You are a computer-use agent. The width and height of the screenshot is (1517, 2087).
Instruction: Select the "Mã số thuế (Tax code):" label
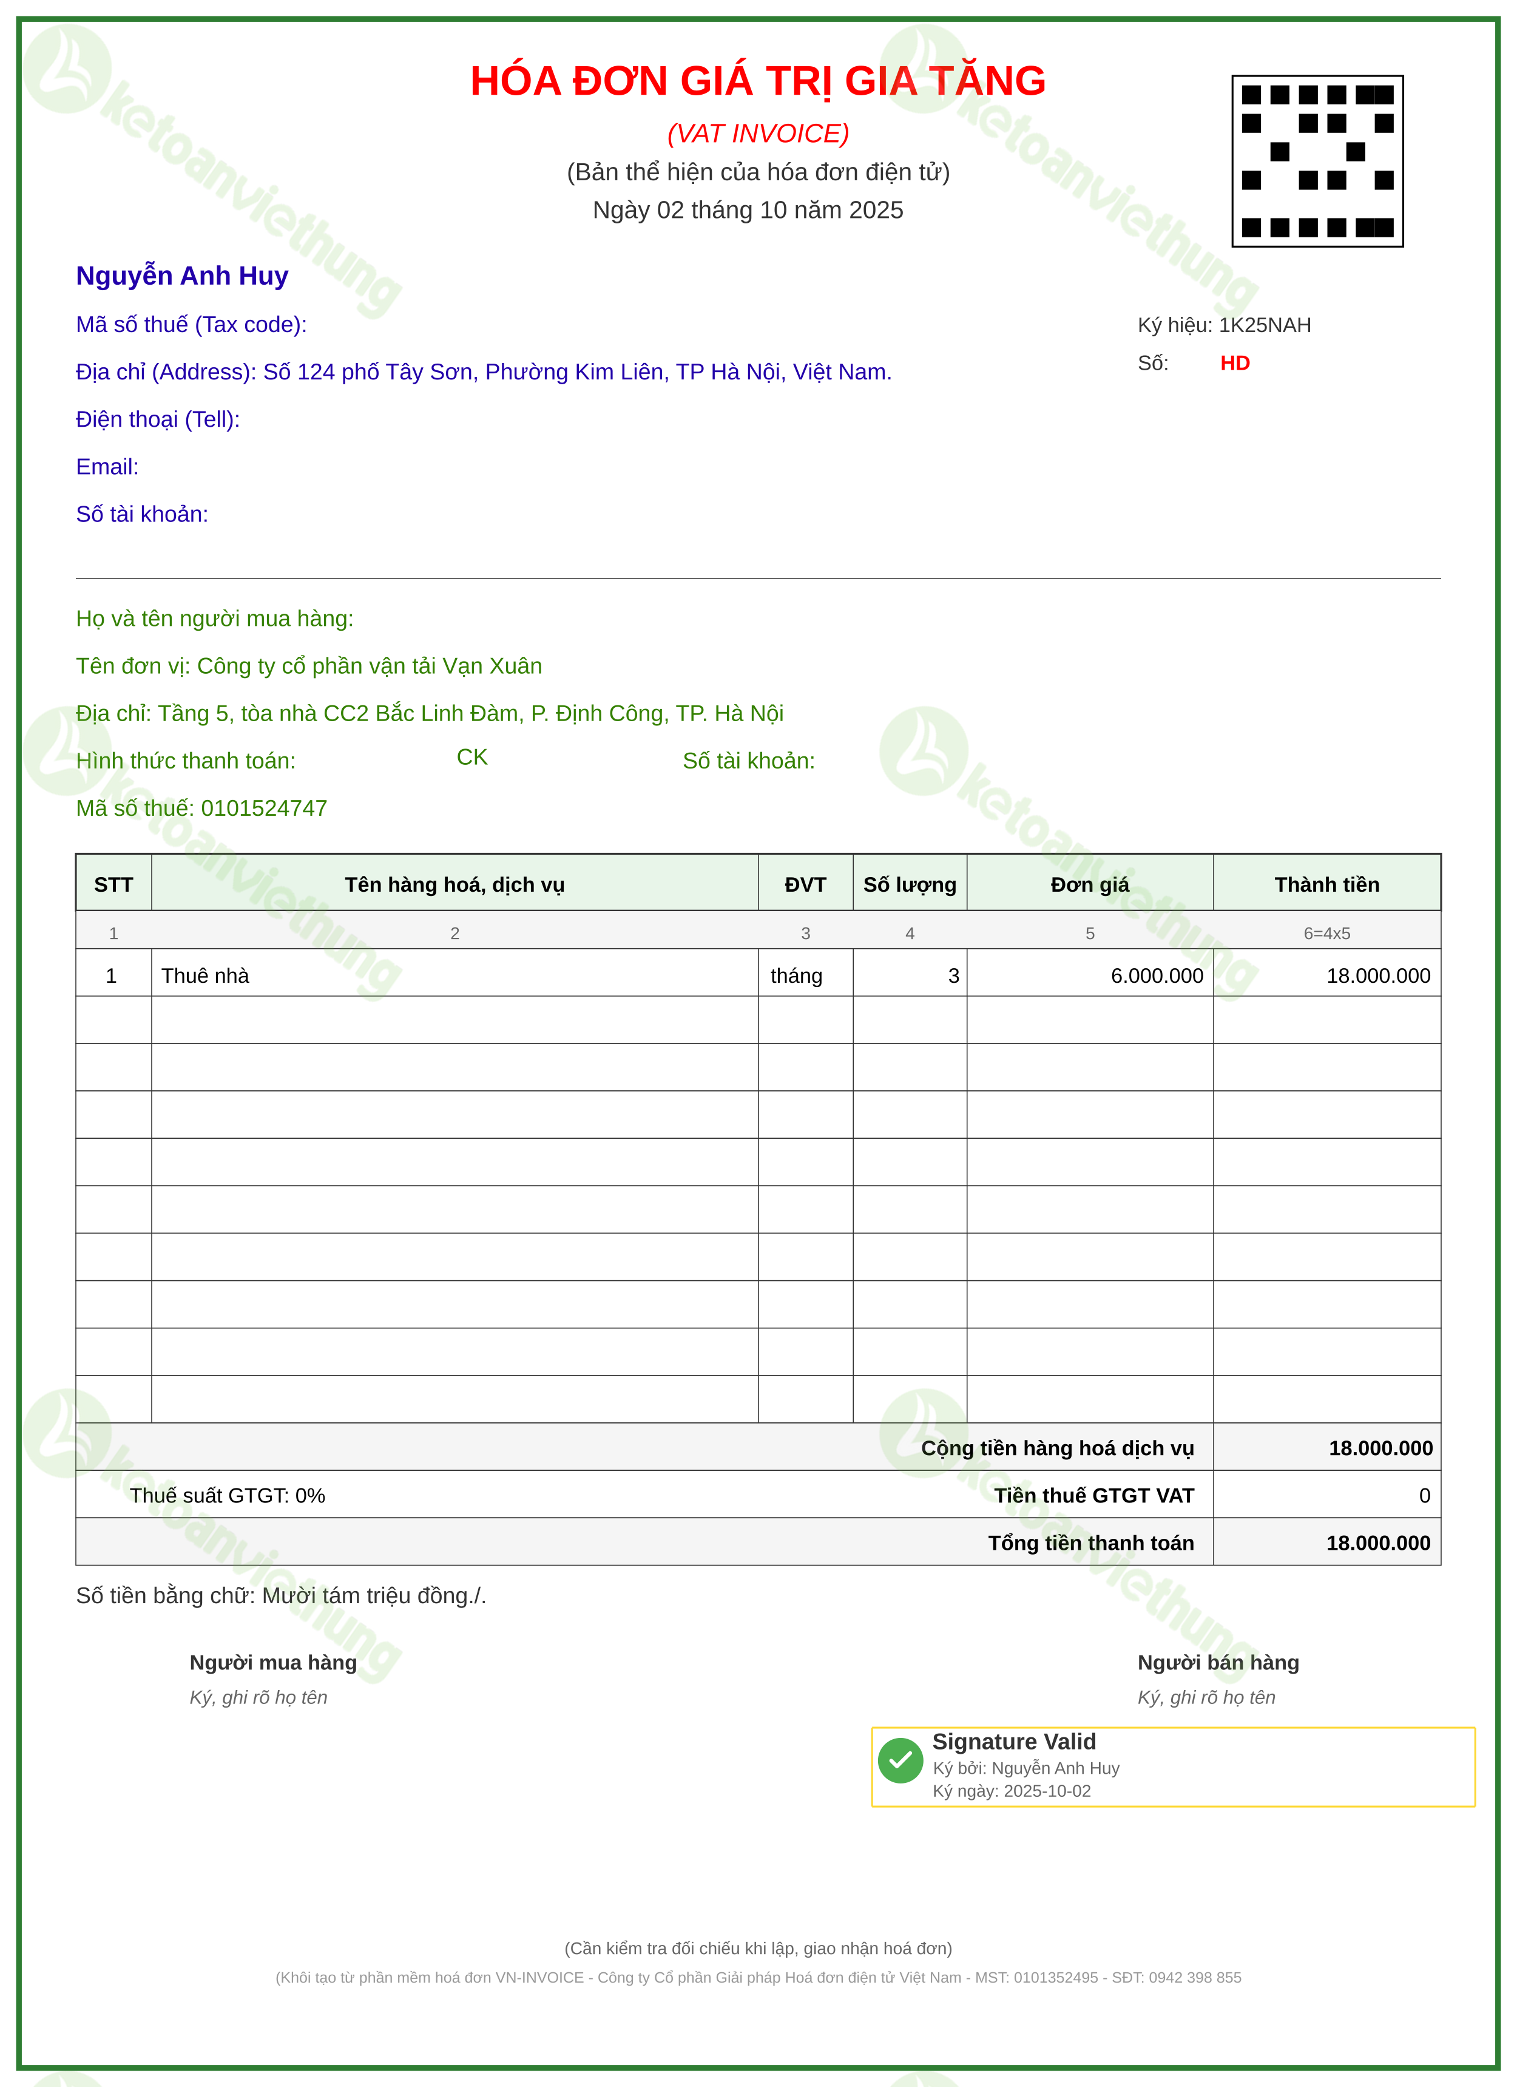191,325
